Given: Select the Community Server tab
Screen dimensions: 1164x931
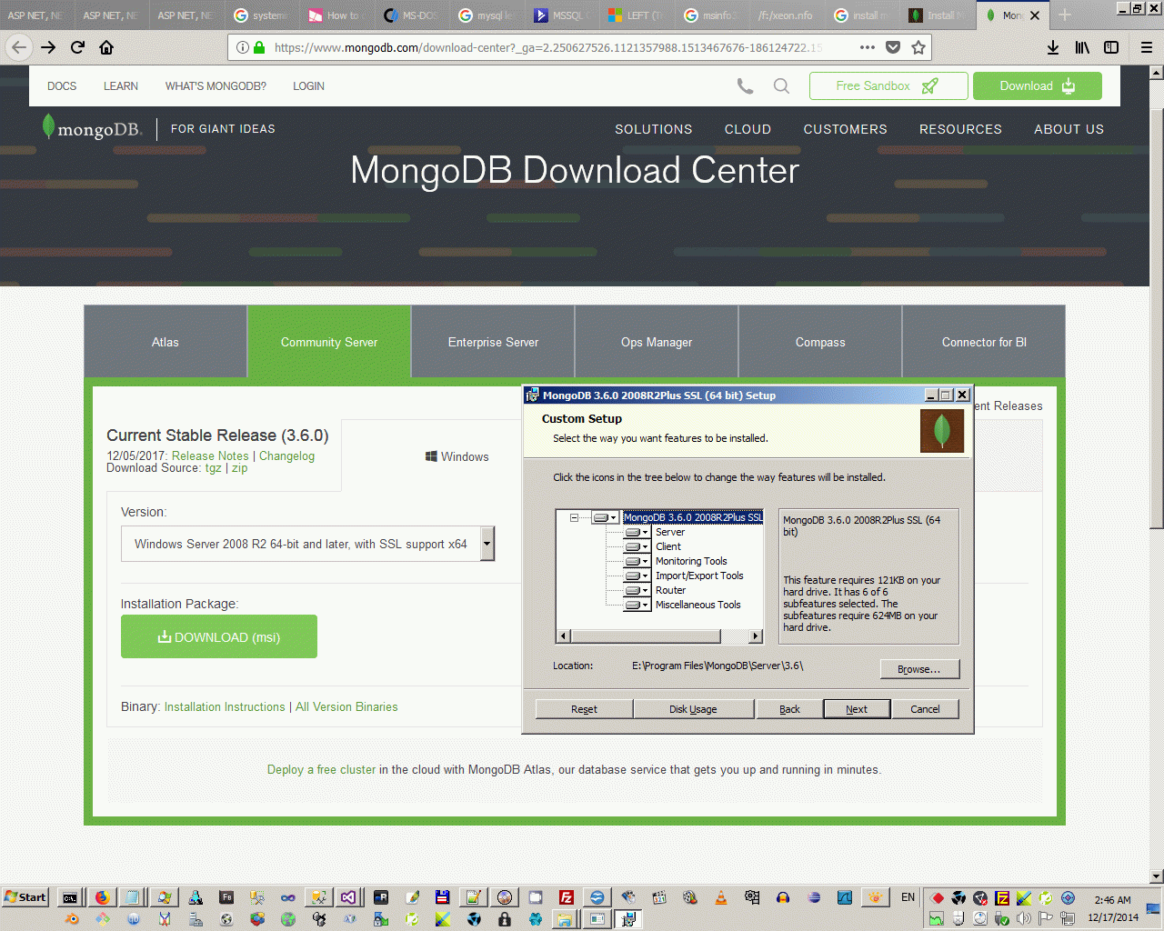Looking at the screenshot, I should (x=329, y=342).
